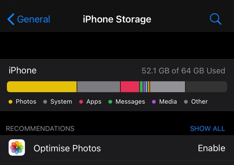This screenshot has width=234, height=165.
Task: Click the Other storage bar segment
Action: (x=168, y=87)
